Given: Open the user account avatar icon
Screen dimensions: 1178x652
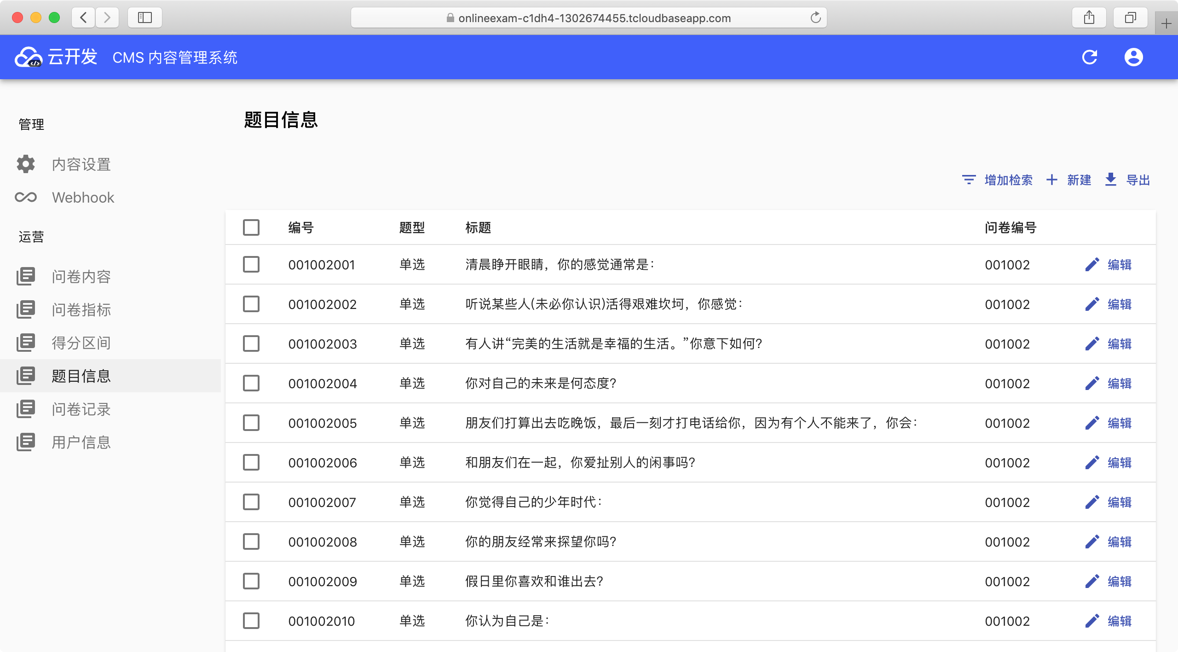Looking at the screenshot, I should tap(1133, 57).
